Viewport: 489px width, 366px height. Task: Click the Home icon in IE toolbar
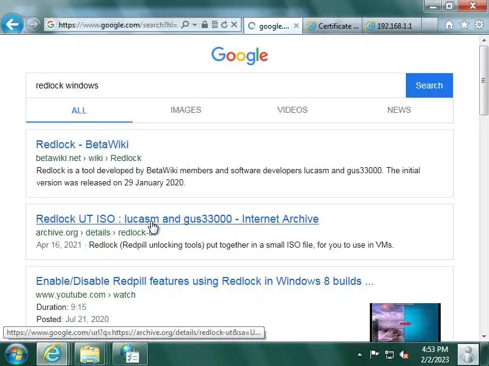click(x=449, y=24)
